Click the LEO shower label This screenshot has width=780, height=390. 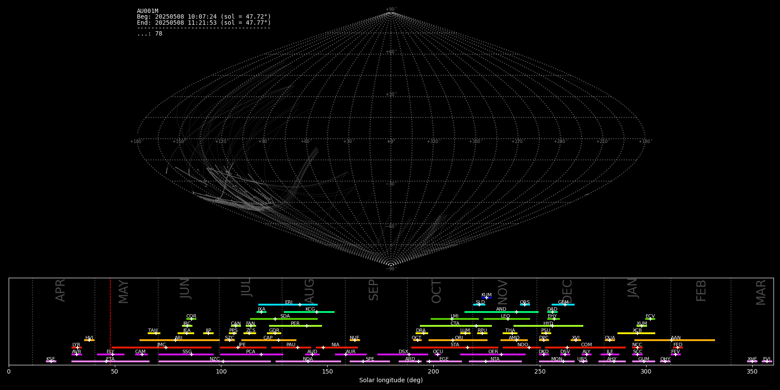(505, 316)
